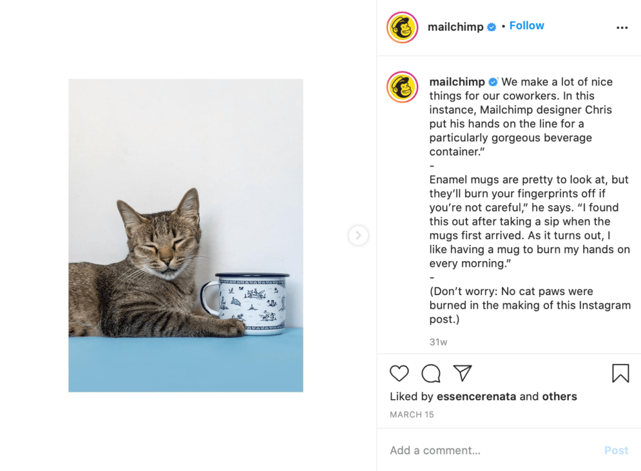The image size is (641, 471).
Task: Click the verified checkmark inside the caption
Action: coord(493,81)
